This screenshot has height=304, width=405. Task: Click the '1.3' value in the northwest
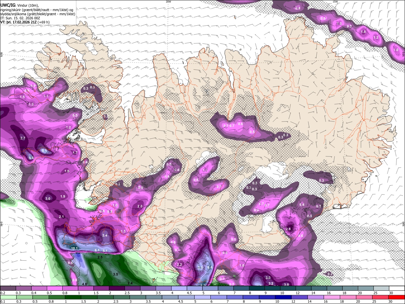[x=31, y=104]
